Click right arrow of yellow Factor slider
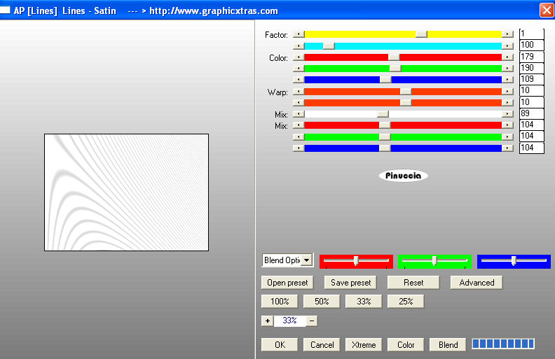 point(507,34)
